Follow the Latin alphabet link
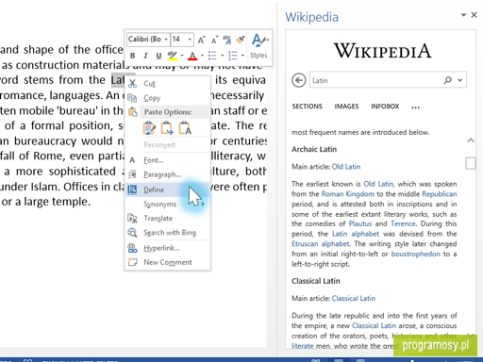 point(356,234)
